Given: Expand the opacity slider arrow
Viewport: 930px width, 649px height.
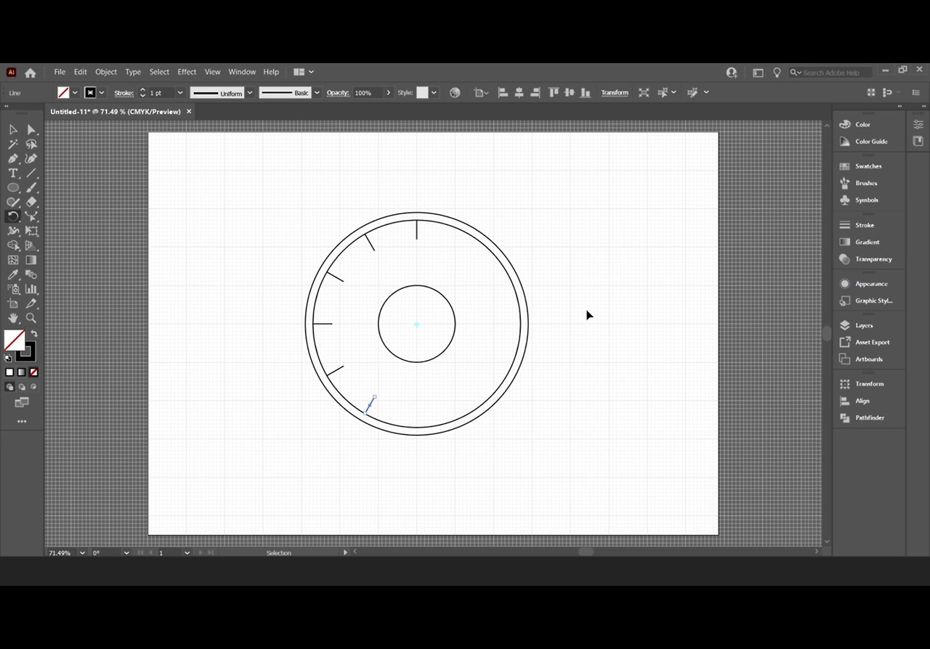Looking at the screenshot, I should click(389, 93).
